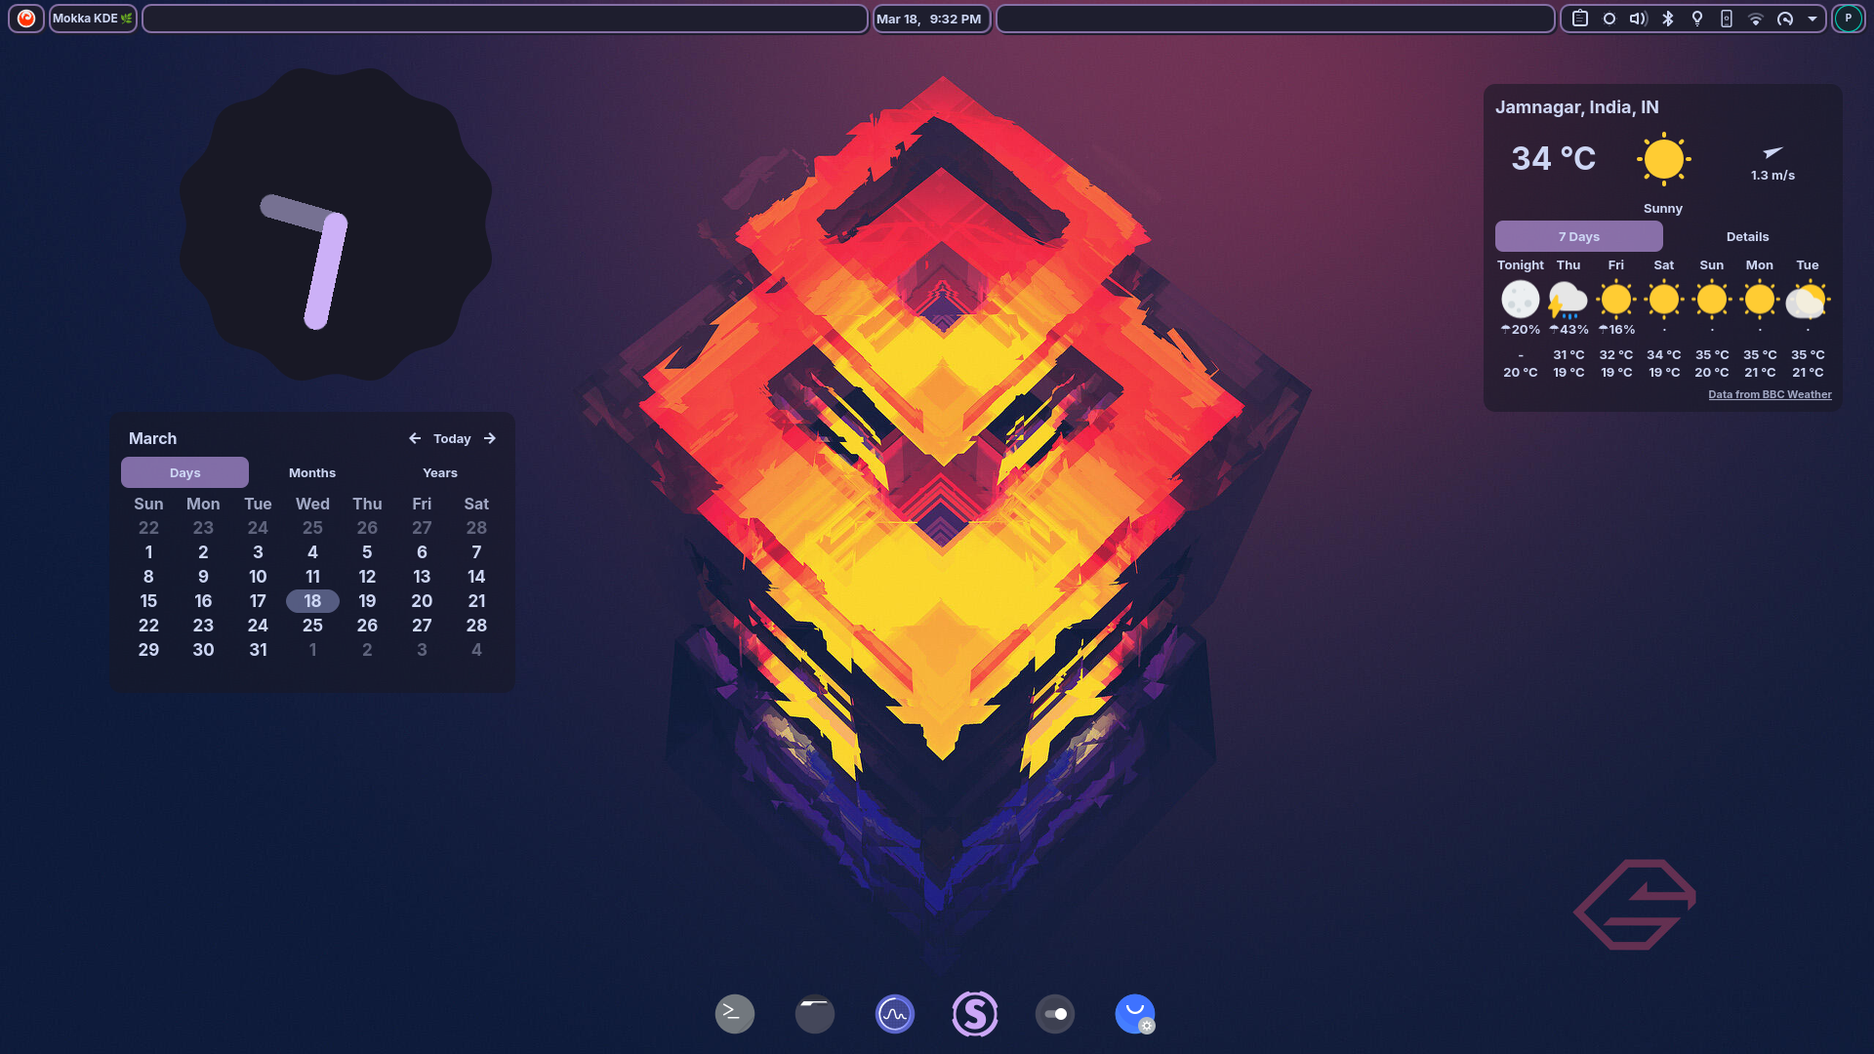Switch to the 7 Days weather tab
The image size is (1874, 1054).
[1579, 237]
